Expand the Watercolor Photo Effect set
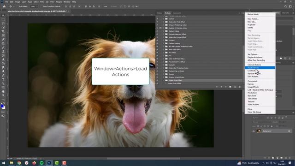Image resolution: width=295 pixels, height=166 pixels. click(x=163, y=22)
